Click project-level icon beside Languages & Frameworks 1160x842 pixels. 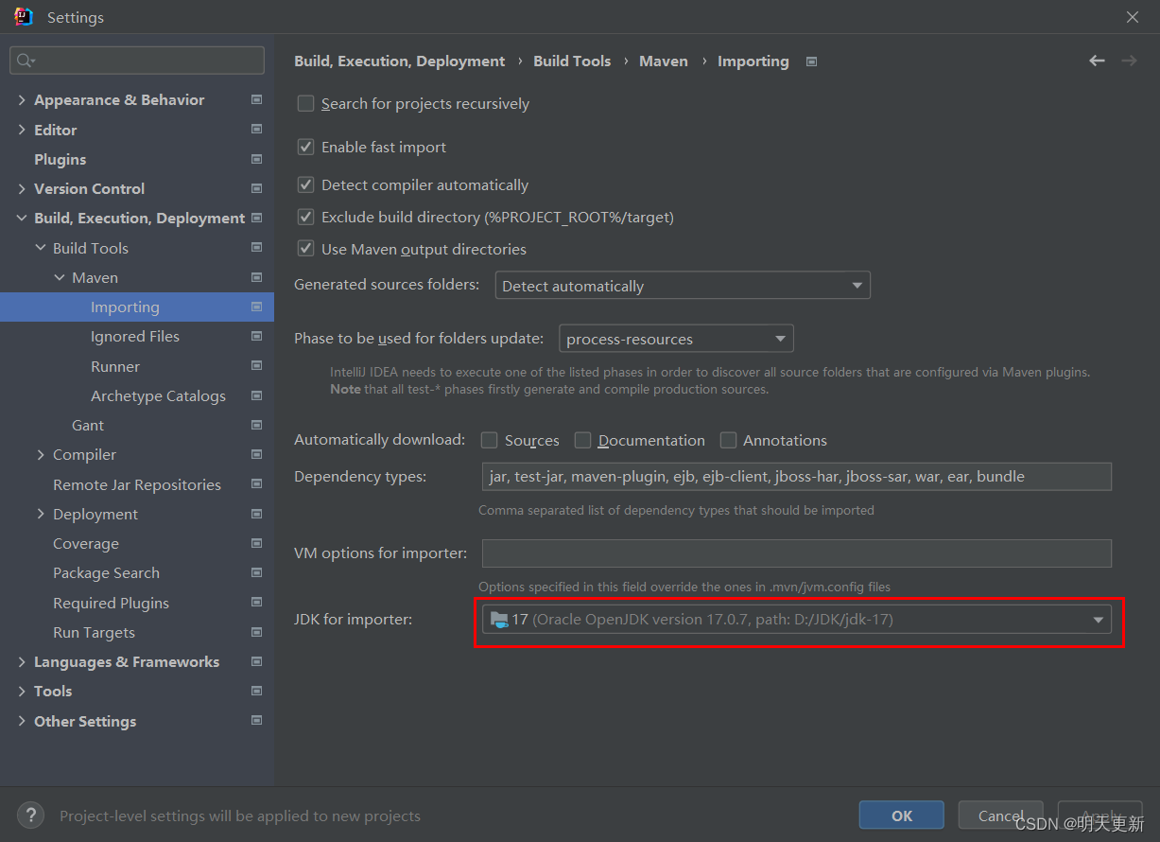(x=256, y=661)
